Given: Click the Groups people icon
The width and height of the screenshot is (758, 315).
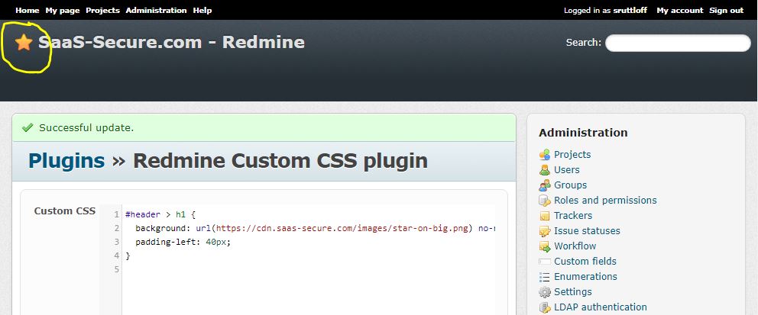Looking at the screenshot, I should [x=545, y=185].
